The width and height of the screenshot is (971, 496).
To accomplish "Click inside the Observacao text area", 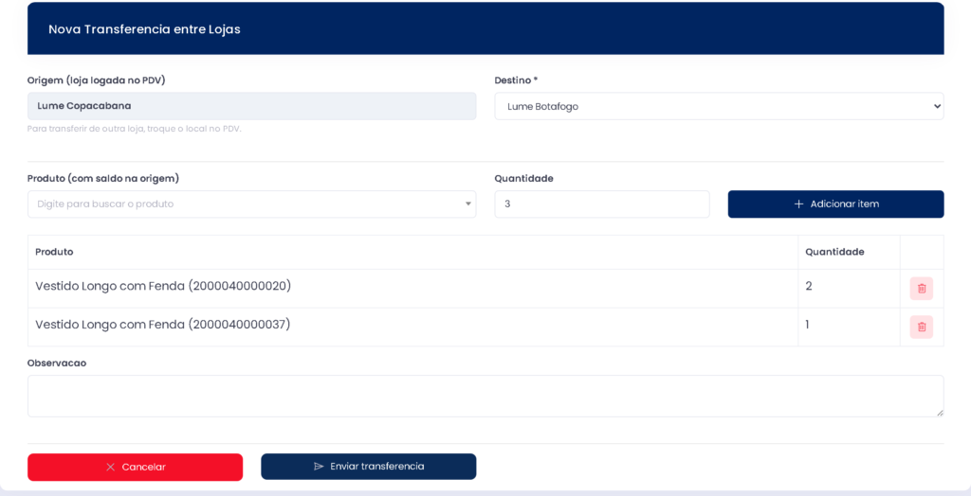I will pyautogui.click(x=485, y=396).
